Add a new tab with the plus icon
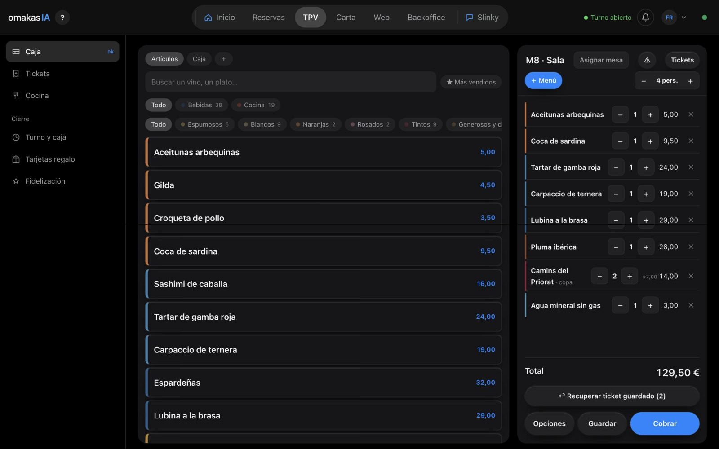 (x=224, y=59)
